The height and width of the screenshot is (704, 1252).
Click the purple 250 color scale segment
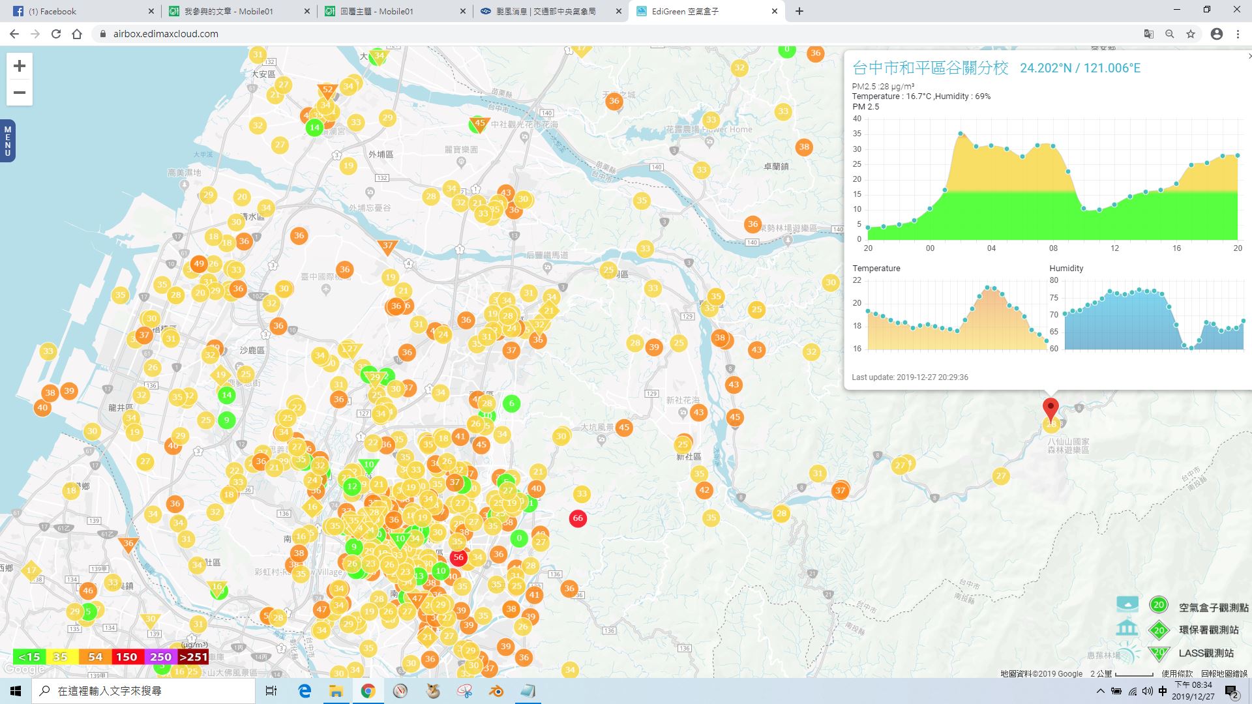pos(160,656)
